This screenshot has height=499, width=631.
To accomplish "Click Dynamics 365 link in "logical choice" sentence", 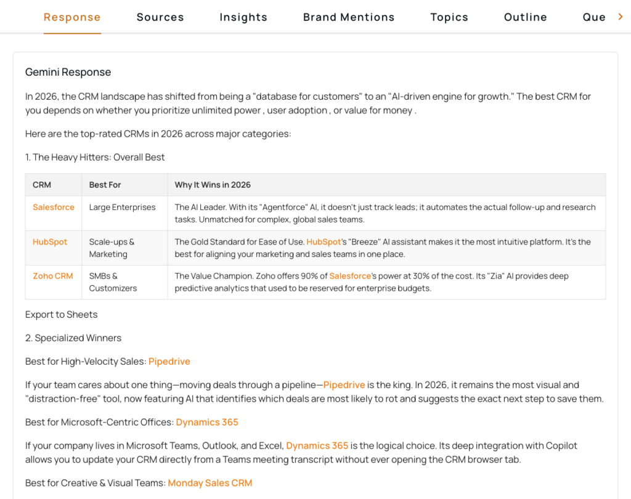I will [317, 445].
